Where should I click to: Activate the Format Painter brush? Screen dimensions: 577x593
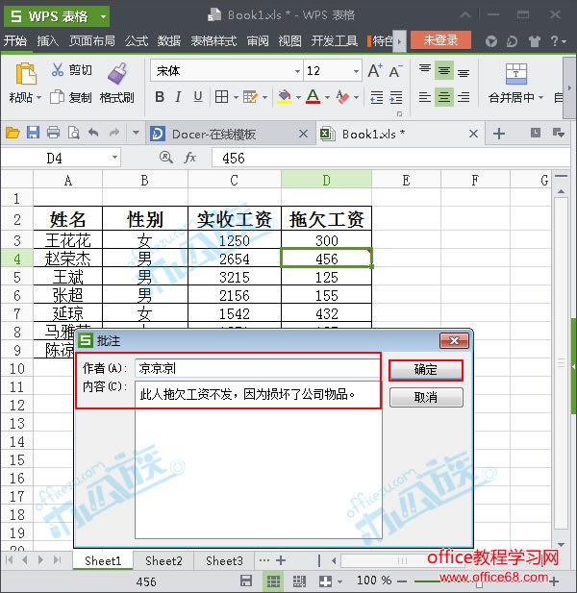point(117,73)
